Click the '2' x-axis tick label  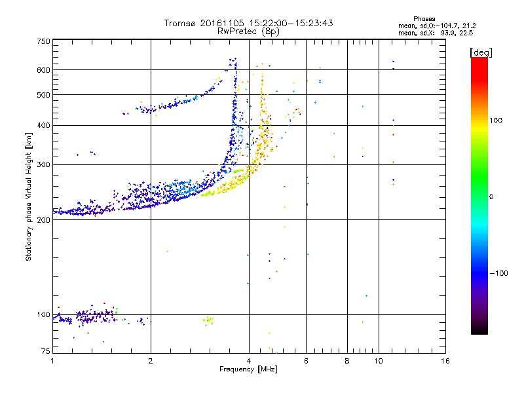point(151,361)
